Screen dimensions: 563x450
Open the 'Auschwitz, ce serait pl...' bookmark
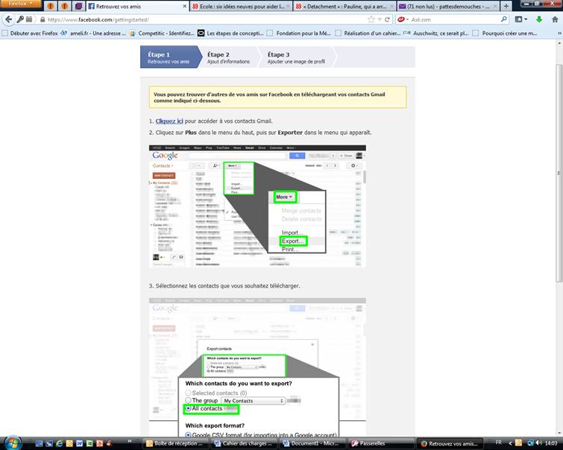click(x=436, y=34)
